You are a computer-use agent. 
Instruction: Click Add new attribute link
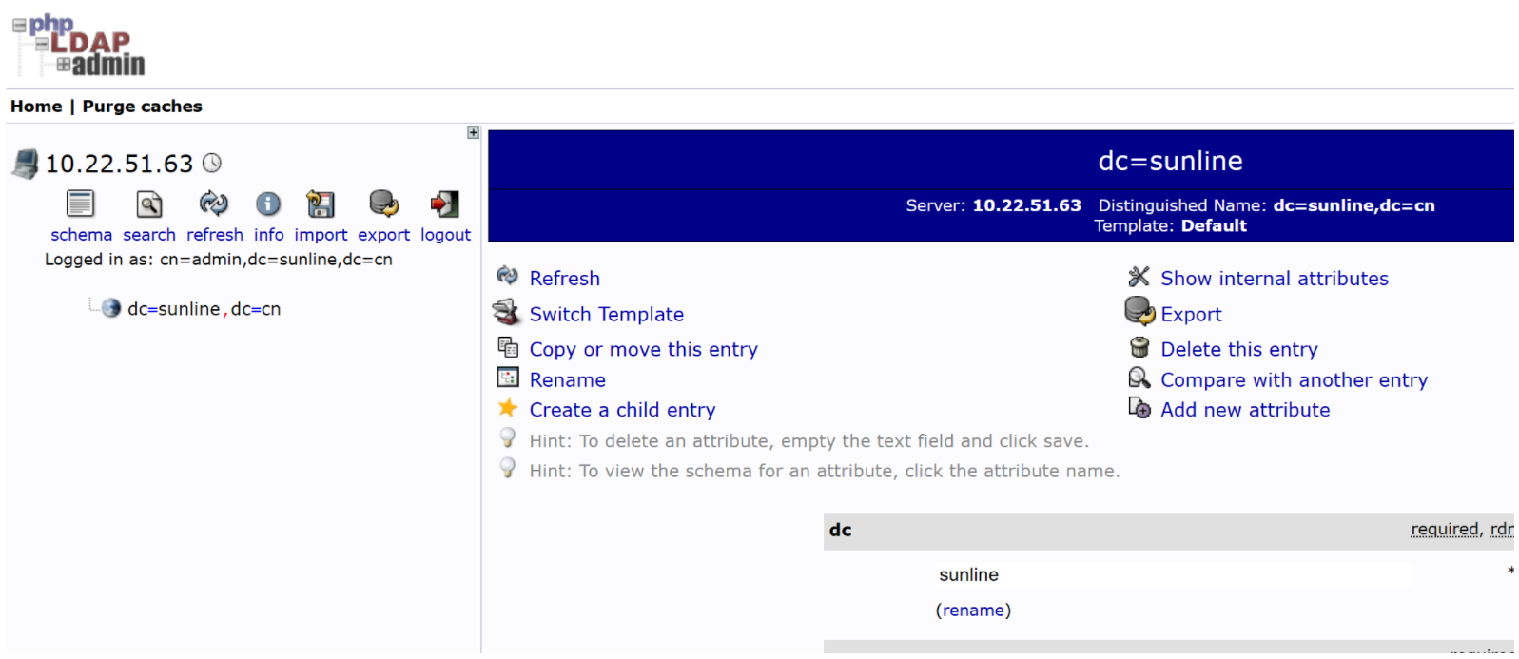coord(1246,410)
